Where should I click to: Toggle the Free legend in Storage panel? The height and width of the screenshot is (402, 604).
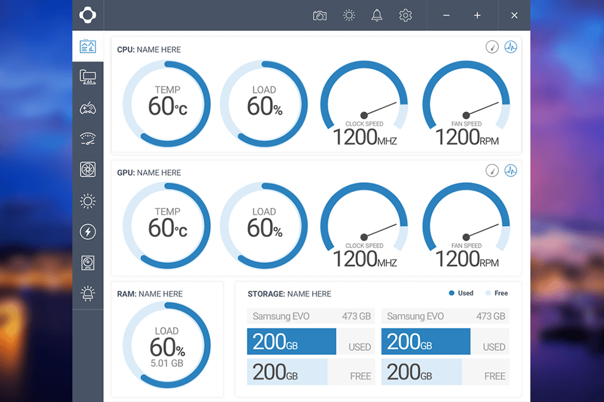pos(497,293)
